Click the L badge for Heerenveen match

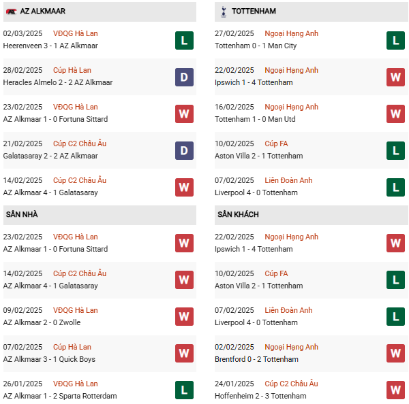(184, 40)
